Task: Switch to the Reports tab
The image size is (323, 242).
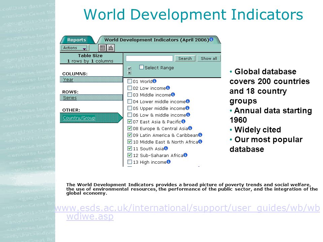Action: [77, 40]
